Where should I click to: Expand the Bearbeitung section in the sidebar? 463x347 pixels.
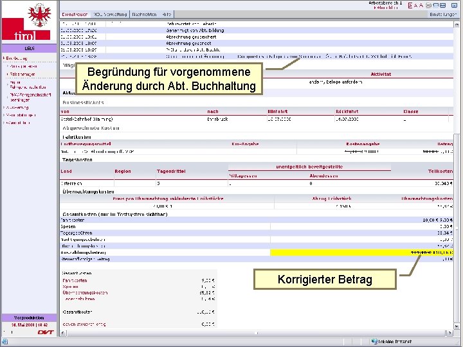pyautogui.click(x=16, y=58)
